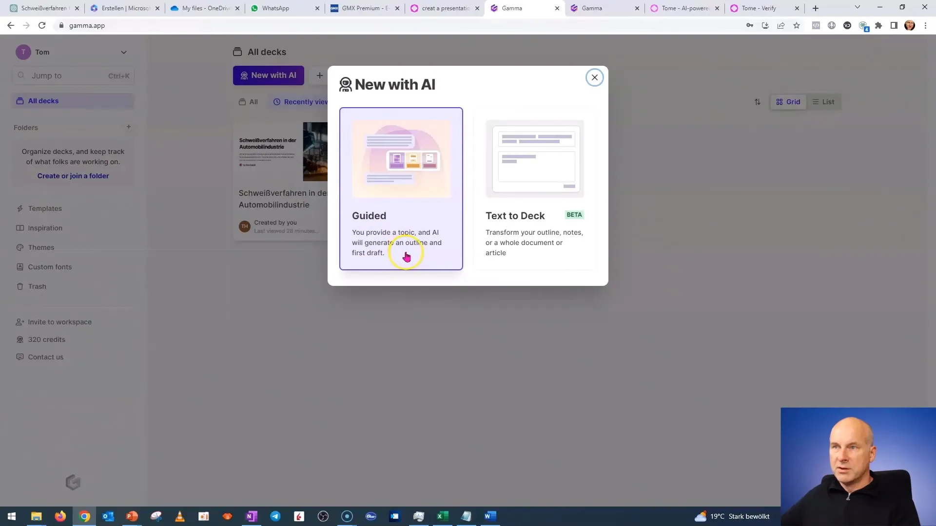
Task: Switch to the All decks tab
Action: pyautogui.click(x=44, y=100)
